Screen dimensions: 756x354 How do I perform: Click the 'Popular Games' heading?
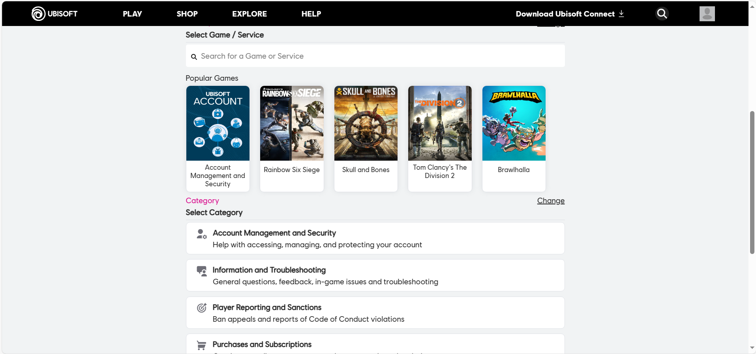(212, 78)
